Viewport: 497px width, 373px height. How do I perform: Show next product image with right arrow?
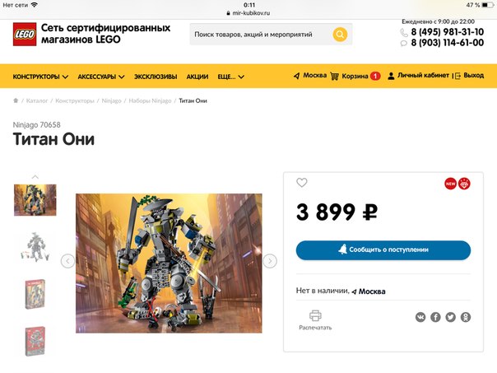click(270, 261)
